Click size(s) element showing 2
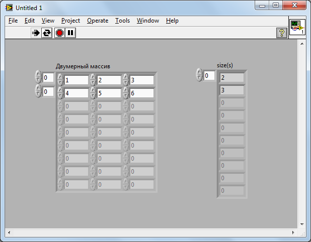The height and width of the screenshot is (242, 311). [232, 77]
